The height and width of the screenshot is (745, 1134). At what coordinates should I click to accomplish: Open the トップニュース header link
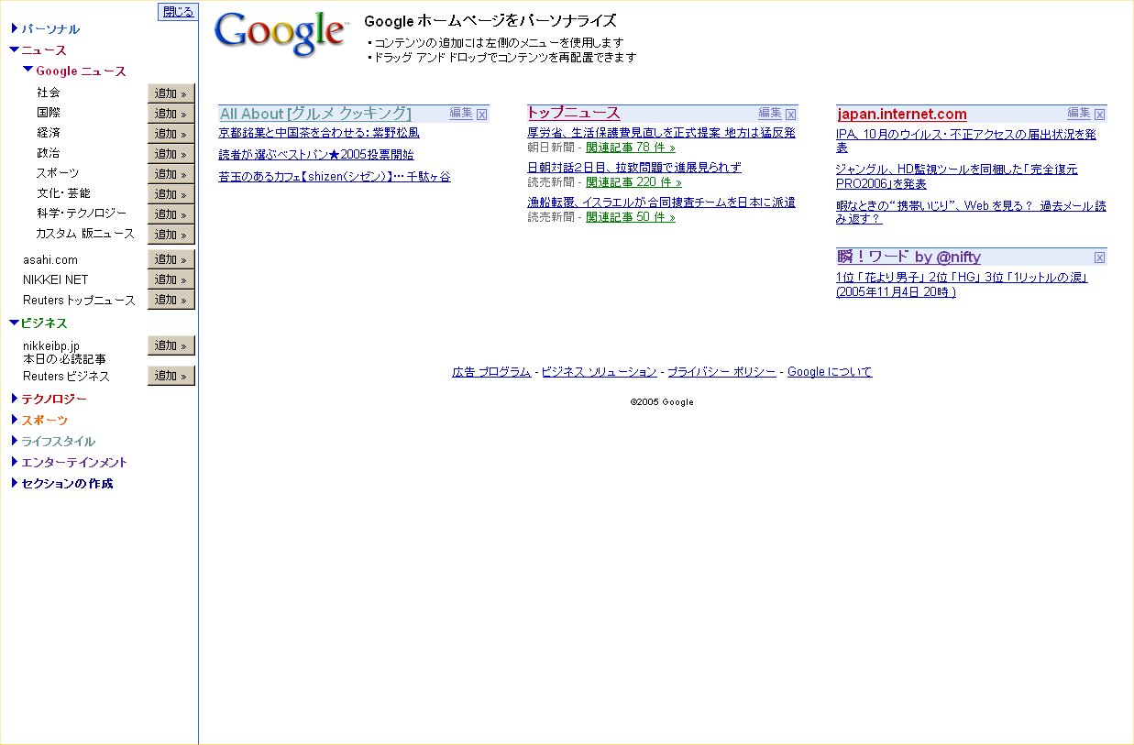click(x=574, y=114)
